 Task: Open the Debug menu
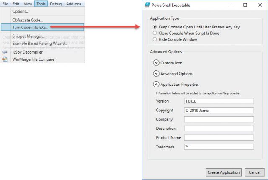[56, 4]
